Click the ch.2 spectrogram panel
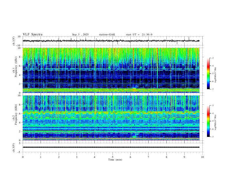The width and height of the screenshot is (228, 176). pos(111,118)
